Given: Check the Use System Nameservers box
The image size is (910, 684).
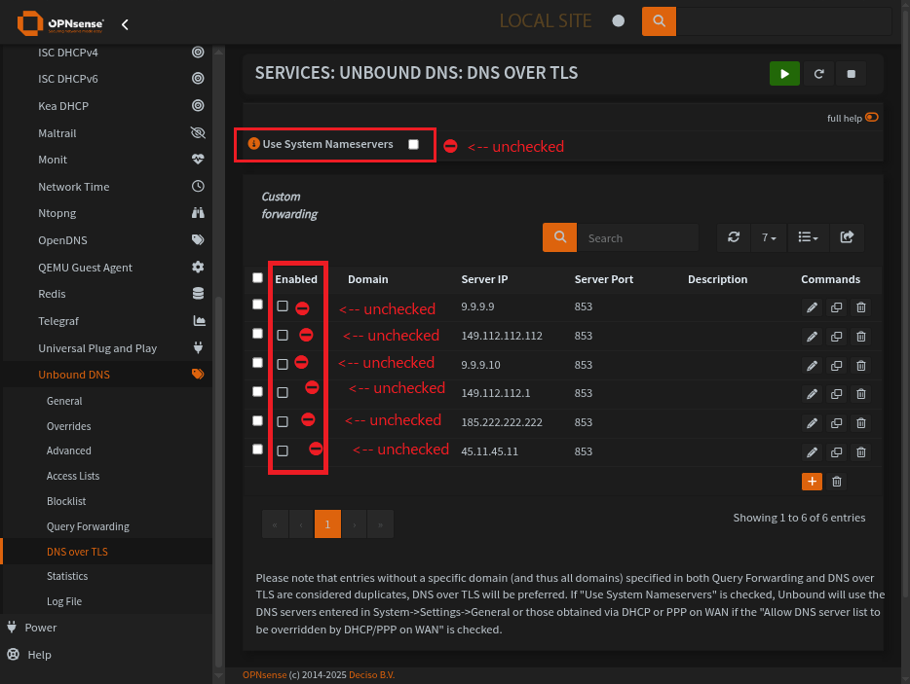Looking at the screenshot, I should pyautogui.click(x=413, y=144).
